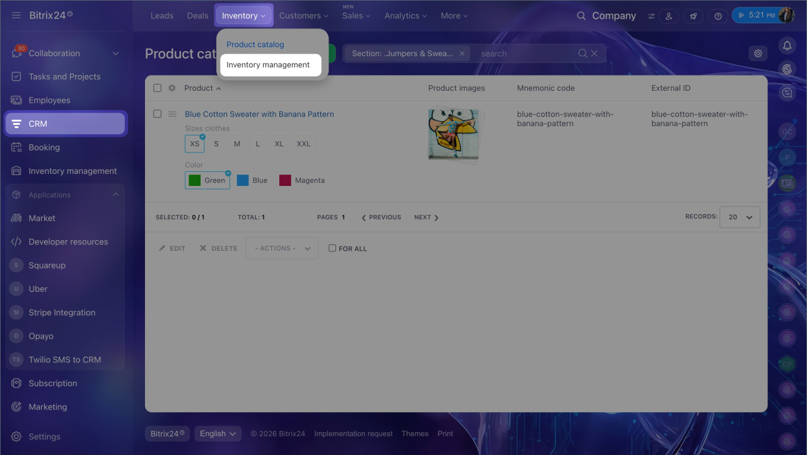Open the Blue Cotton Sweater with Banana Pattern link
This screenshot has height=455, width=807.
point(259,114)
